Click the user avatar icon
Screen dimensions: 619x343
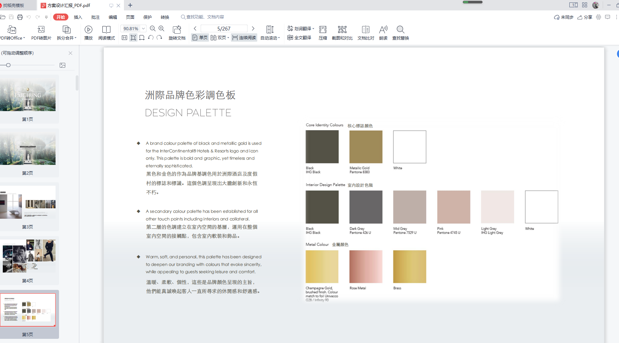point(596,5)
